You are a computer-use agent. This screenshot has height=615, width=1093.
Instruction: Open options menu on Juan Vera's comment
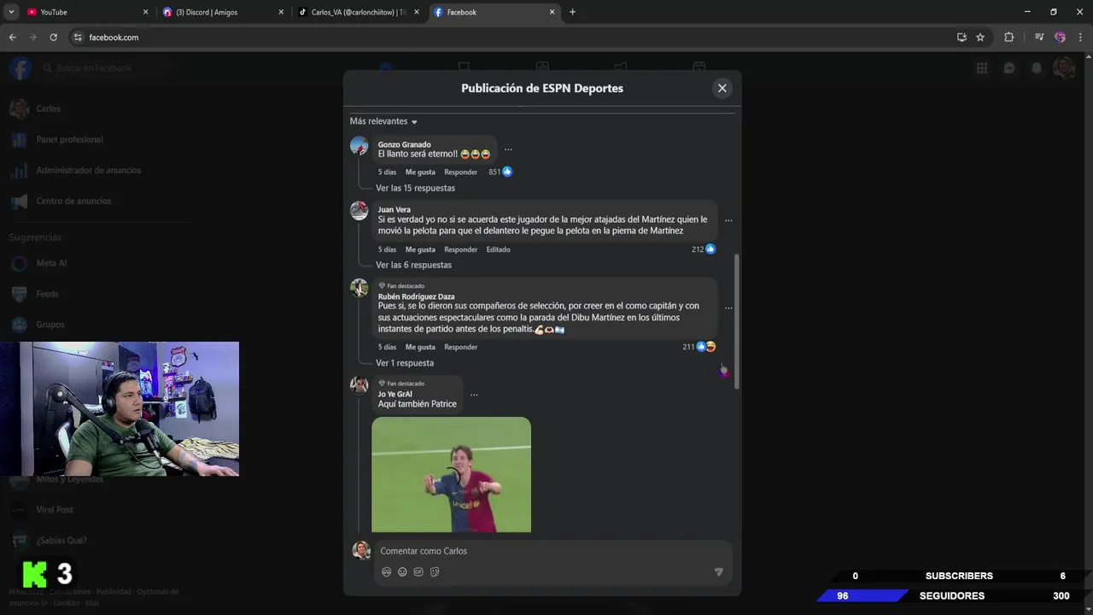coord(728,220)
